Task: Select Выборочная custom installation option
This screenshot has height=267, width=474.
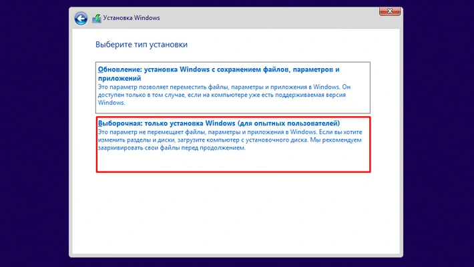Action: (233, 145)
